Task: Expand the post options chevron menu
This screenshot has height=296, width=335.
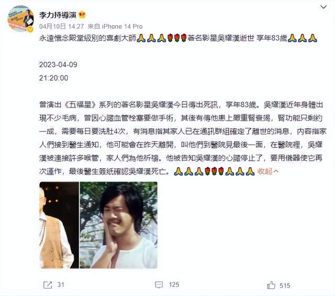Action: (x=323, y=7)
